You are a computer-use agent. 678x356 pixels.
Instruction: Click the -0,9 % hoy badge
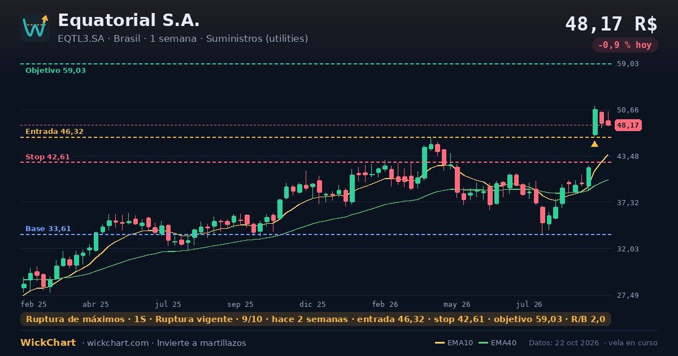point(625,45)
